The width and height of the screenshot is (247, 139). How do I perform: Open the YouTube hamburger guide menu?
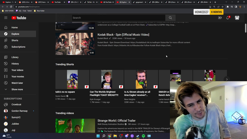(6, 18)
